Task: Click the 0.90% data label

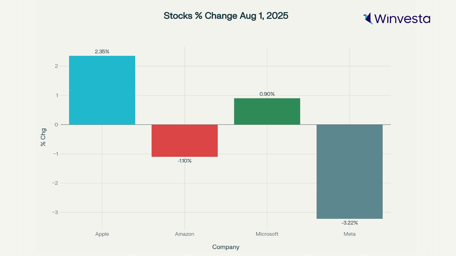Action: [267, 94]
